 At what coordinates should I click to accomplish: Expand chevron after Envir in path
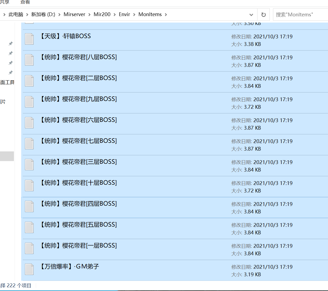(134, 14)
